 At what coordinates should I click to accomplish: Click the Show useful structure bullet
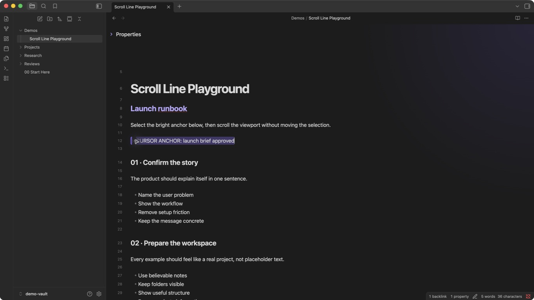(164, 293)
